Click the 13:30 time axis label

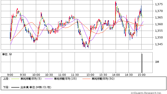coord(103,75)
